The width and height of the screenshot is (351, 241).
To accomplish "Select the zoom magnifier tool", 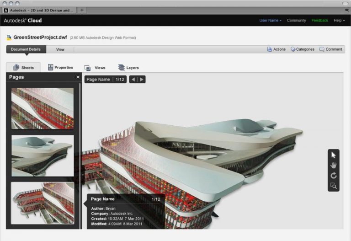I will [333, 186].
